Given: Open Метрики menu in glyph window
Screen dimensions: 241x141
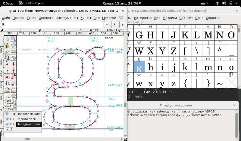Looking at the screenshot, I should (109, 18).
